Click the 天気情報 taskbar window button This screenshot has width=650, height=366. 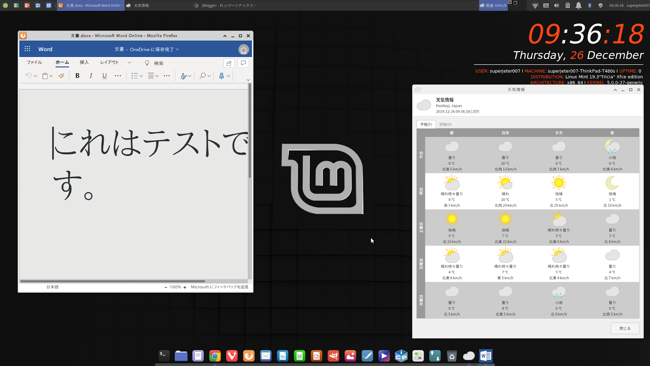click(158, 5)
